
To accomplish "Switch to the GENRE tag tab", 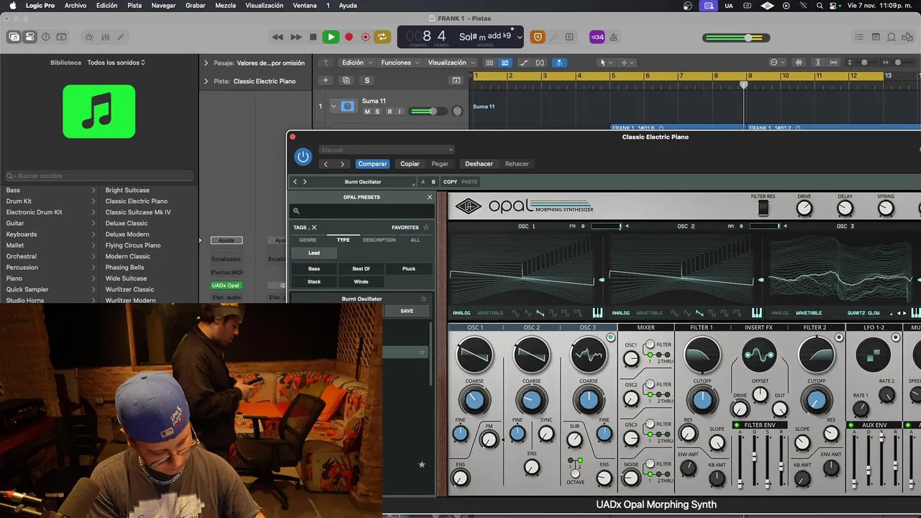I will pyautogui.click(x=307, y=240).
